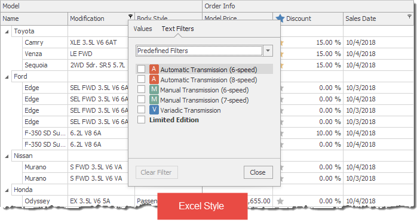This screenshot has width=417, height=223.
Task: Select the Odyssey row name cell
Action: (x=45, y=201)
